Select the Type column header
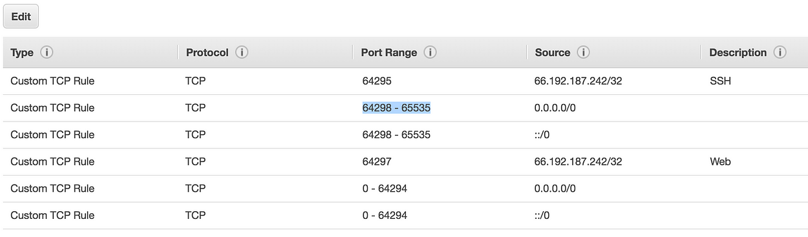 (22, 53)
